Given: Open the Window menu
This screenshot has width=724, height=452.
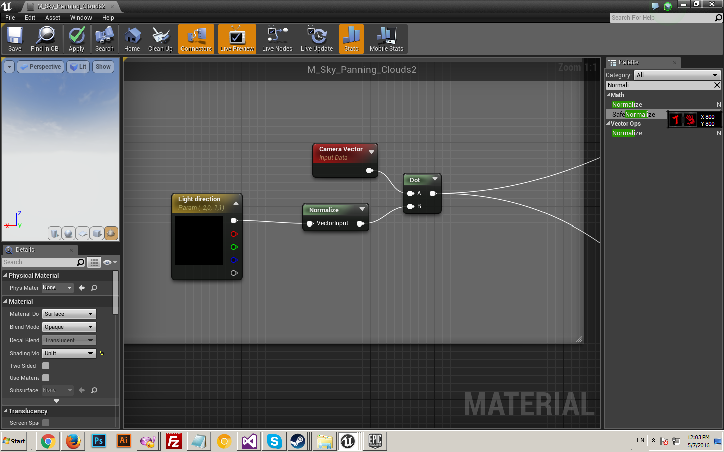Looking at the screenshot, I should click(81, 18).
